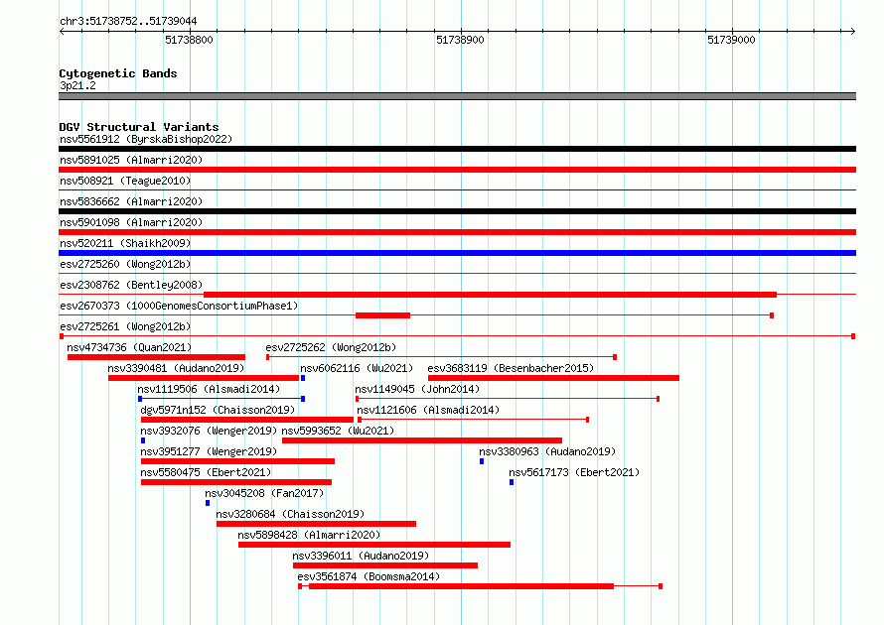Click the red bar under esv3561874 (Boomsma2014)
Image resolution: width=884 pixels, height=625 pixels.
point(461,586)
